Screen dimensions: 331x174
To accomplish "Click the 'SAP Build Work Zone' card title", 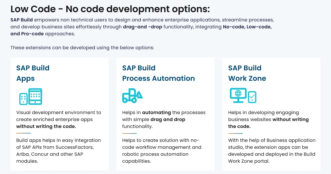I will pyautogui.click(x=247, y=73).
